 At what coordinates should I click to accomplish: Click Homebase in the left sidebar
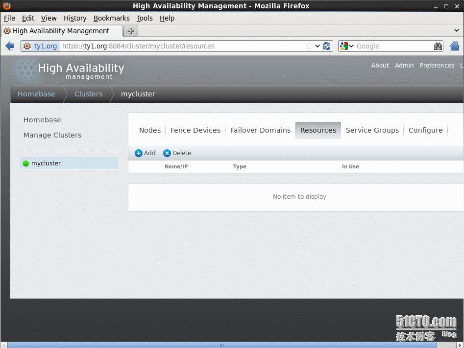(x=42, y=120)
